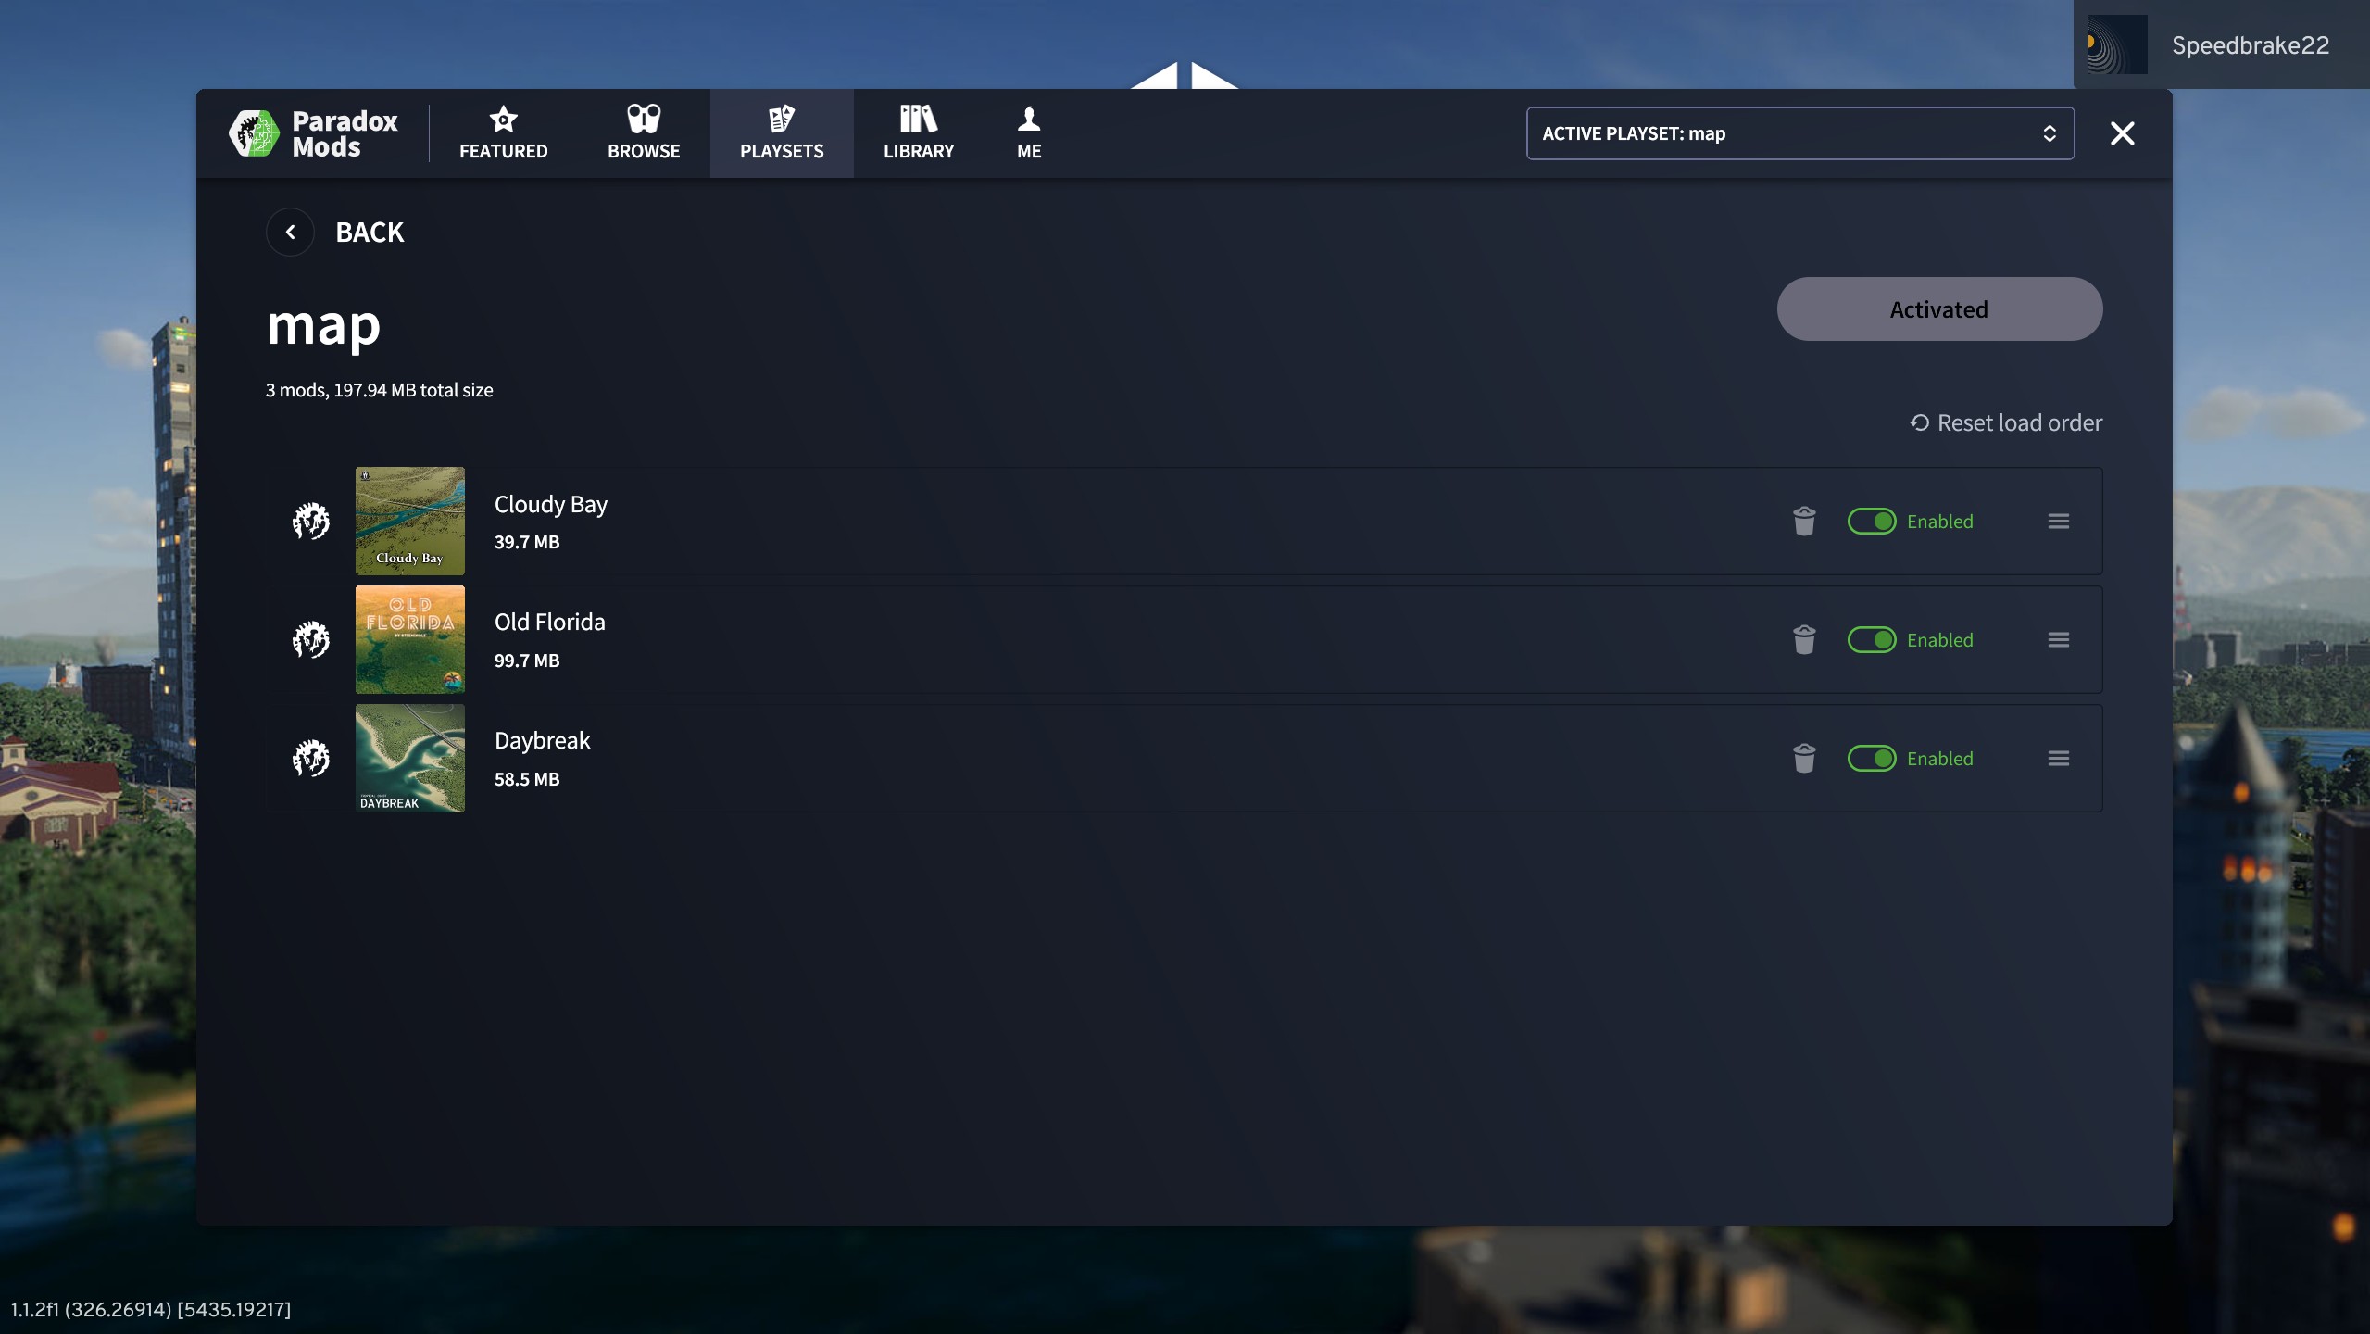Click the Back chevron arrow
Viewport: 2370px width, 1334px height.
point(290,232)
